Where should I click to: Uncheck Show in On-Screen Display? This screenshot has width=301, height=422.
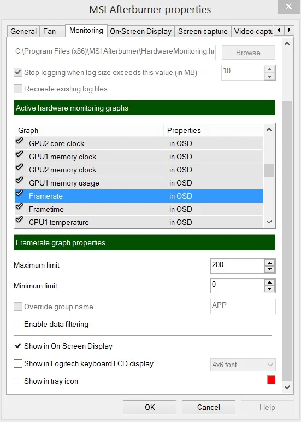point(18,346)
